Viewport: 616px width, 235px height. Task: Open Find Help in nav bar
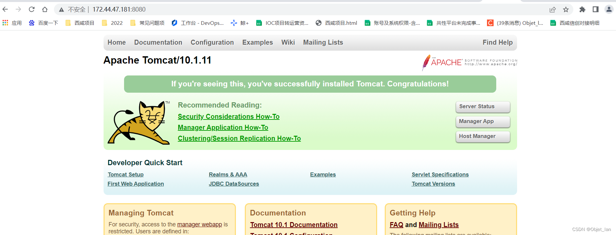[497, 42]
